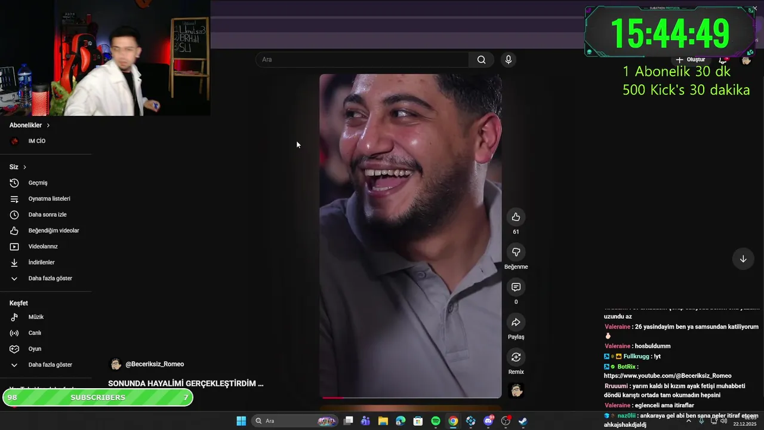Viewport: 764px width, 430px height.
Task: Click the Rruuumi chat username
Action: pyautogui.click(x=616, y=386)
